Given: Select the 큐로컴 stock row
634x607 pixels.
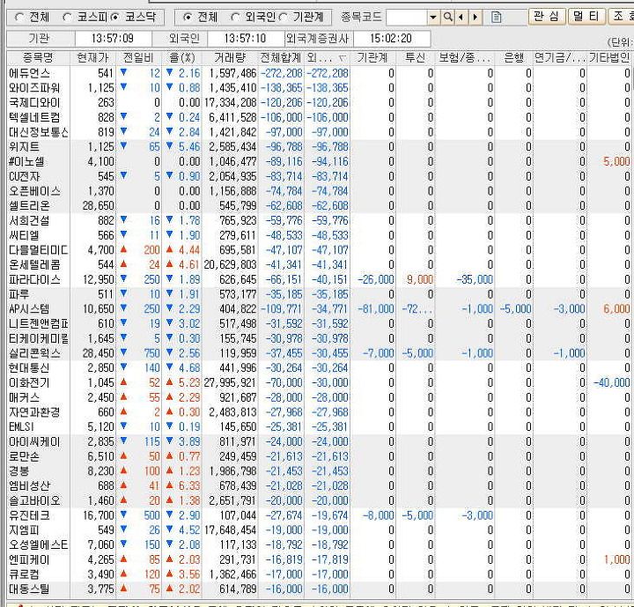Looking at the screenshot, I should pyautogui.click(x=320, y=574).
